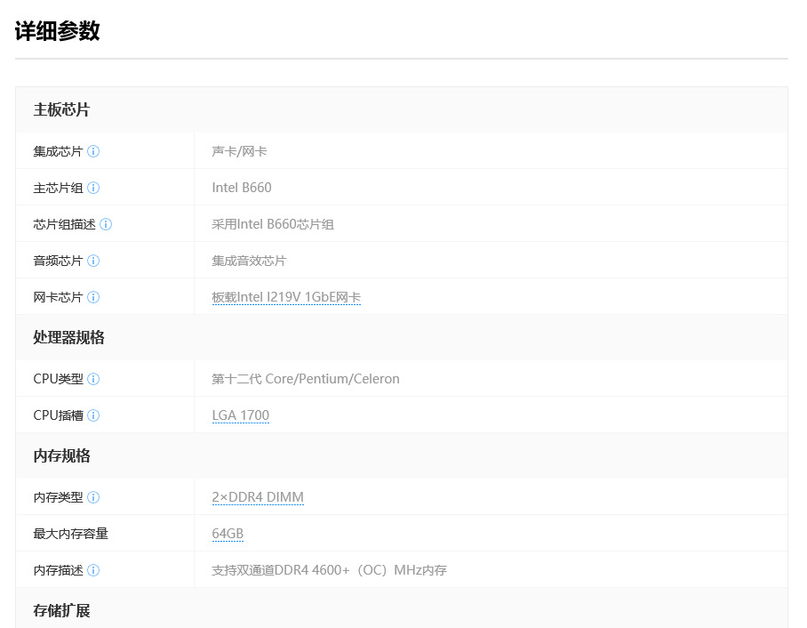807x628 pixels.
Task: Select the 最大内存容量 row label
Action: 71,534
